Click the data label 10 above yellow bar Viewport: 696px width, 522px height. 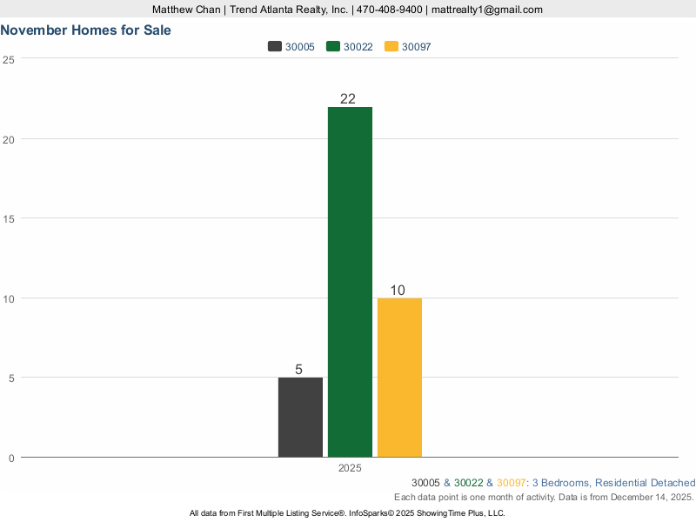[398, 291]
